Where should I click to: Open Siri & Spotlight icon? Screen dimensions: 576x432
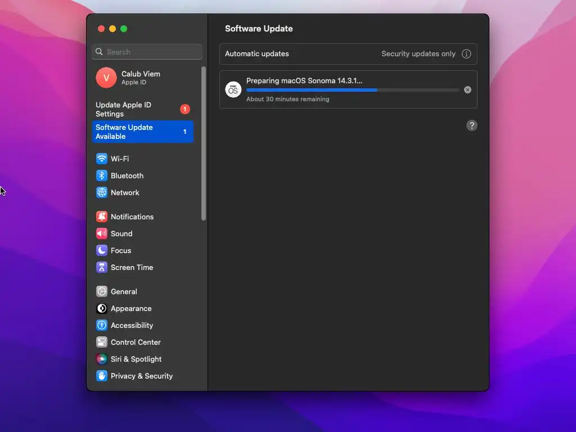[102, 359]
